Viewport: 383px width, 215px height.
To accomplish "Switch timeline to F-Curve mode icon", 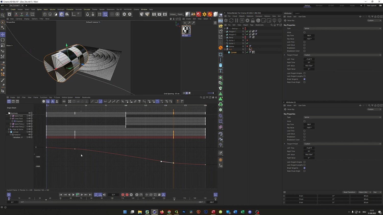I will [13, 101].
